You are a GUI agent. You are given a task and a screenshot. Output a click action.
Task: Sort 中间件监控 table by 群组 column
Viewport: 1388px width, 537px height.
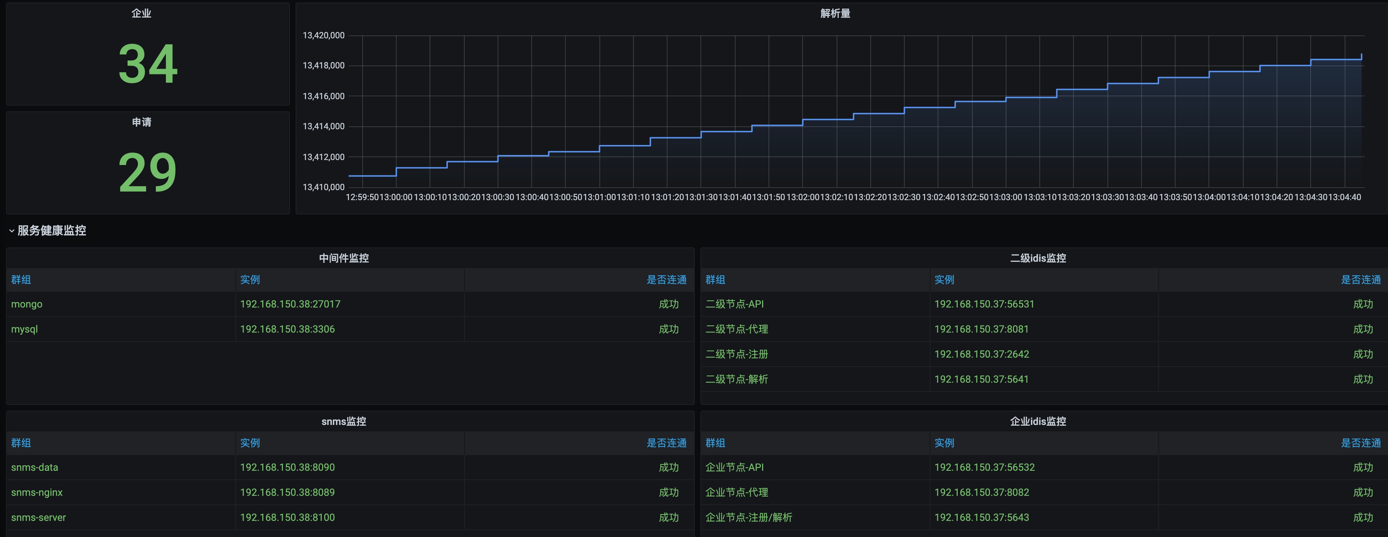(21, 280)
